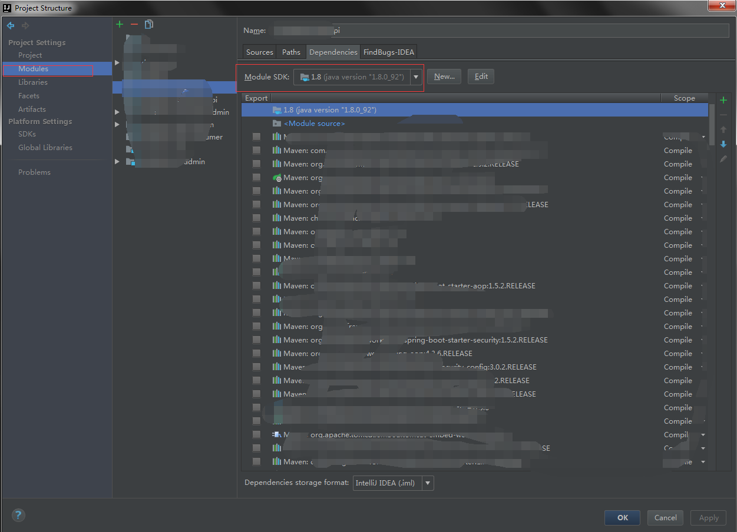The height and width of the screenshot is (532, 737).
Task: Click the Module source folder icon
Action: [277, 124]
